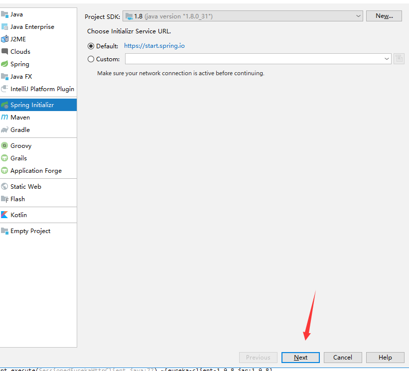Choose Java FX project type
Viewport: 409px width, 371px height.
coord(38,76)
